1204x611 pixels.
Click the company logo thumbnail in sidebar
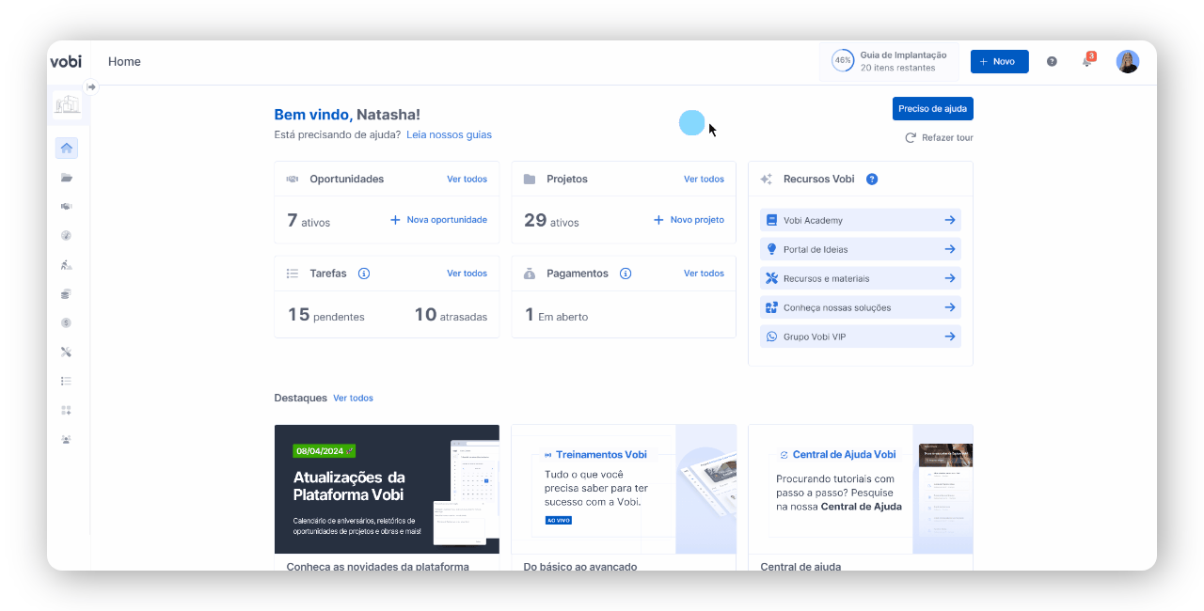pos(68,105)
